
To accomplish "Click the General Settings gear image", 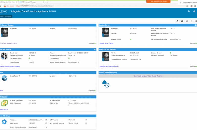I will tap(4, 122).
